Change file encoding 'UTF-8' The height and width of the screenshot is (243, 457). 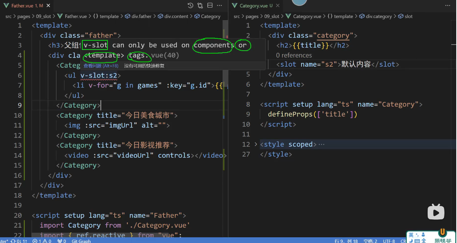click(389, 241)
